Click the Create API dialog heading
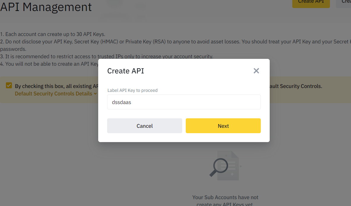Image resolution: width=351 pixels, height=206 pixels. [125, 71]
